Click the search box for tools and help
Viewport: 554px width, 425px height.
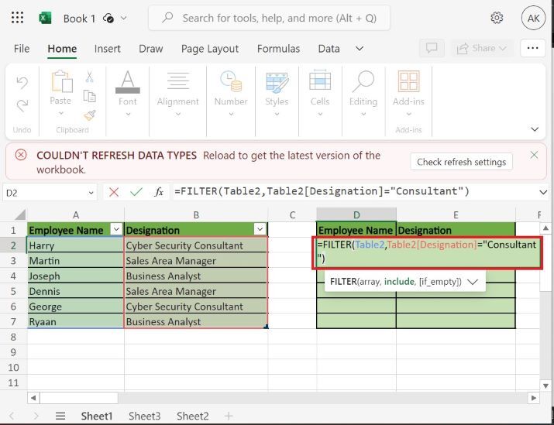269,18
